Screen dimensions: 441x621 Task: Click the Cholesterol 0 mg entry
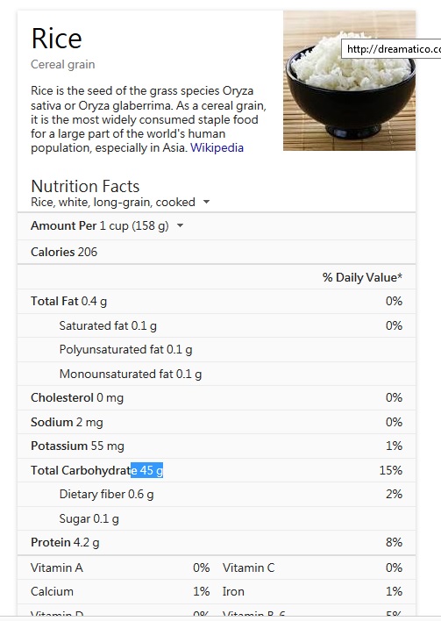pyautogui.click(x=77, y=397)
